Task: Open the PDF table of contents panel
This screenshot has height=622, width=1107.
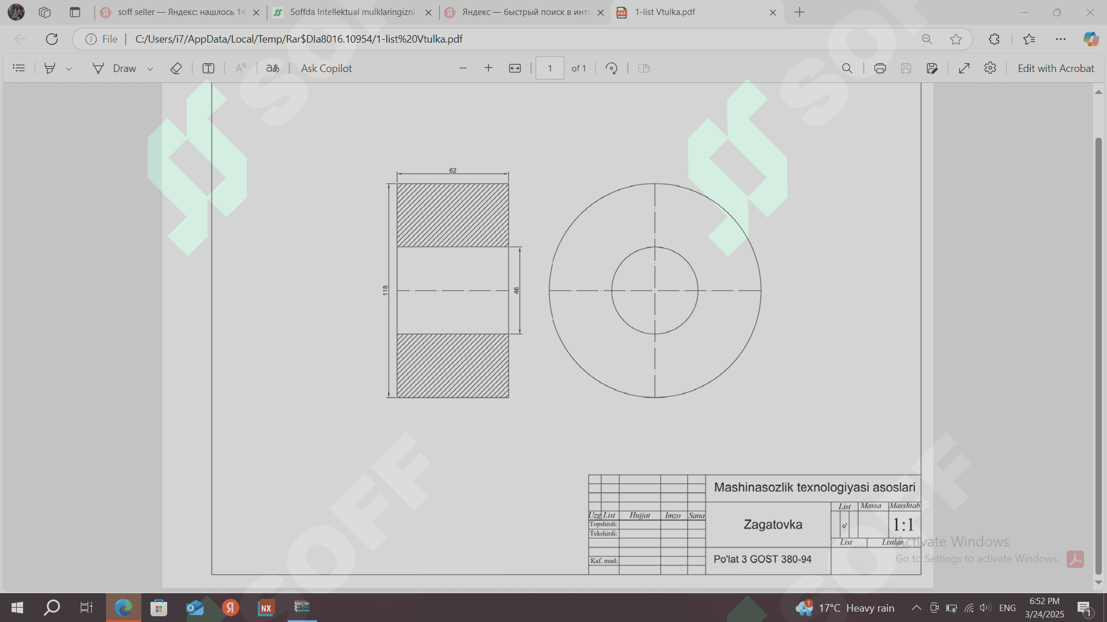Action: click(19, 68)
